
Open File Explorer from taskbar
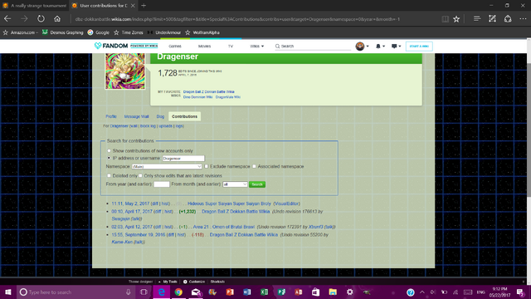coord(333,292)
